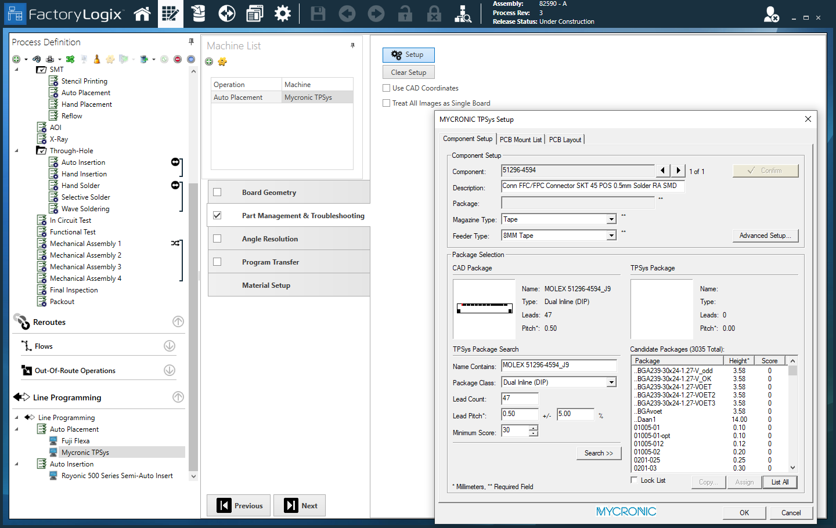This screenshot has height=528, width=836.
Task: Click the blue pause icon in Process Definition toolbar
Action: 190,59
